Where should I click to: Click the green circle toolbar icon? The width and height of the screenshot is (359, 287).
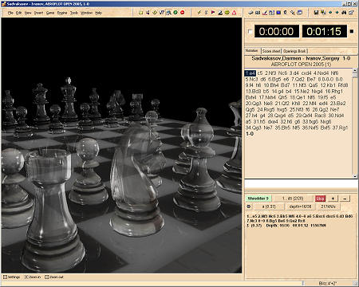[x=176, y=12]
